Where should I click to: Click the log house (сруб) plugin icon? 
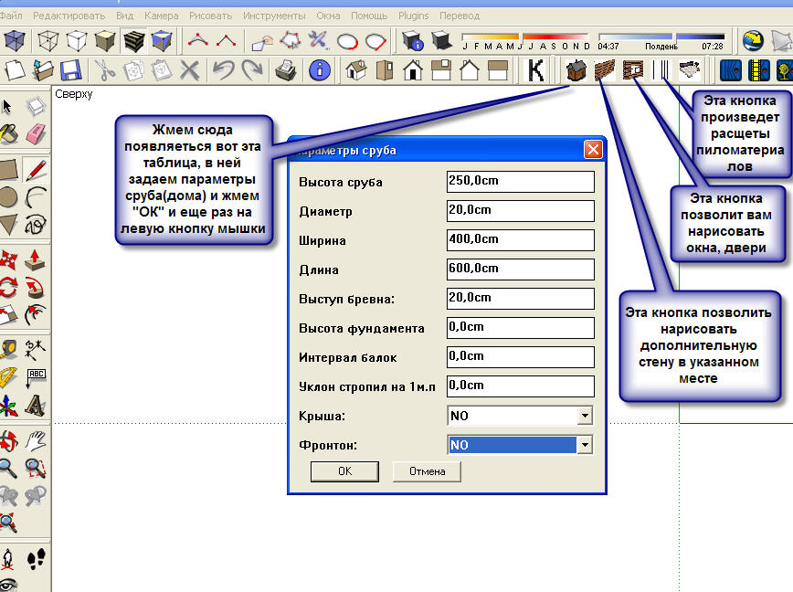[576, 69]
